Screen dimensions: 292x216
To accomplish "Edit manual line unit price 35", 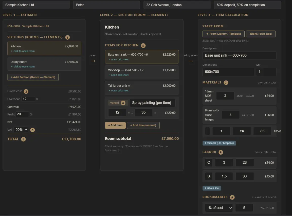I will tap(143, 112).
